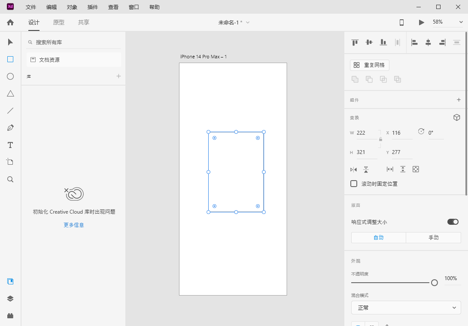Open the 帮助 menu
Screen dimensions: 468x326
[154, 7]
